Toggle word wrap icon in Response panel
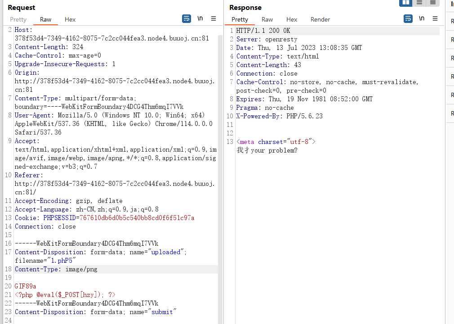The image size is (454, 324). (x=408, y=18)
